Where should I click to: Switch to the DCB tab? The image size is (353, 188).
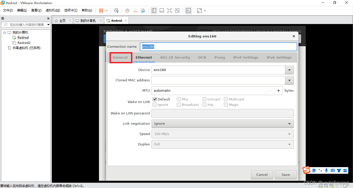202,58
